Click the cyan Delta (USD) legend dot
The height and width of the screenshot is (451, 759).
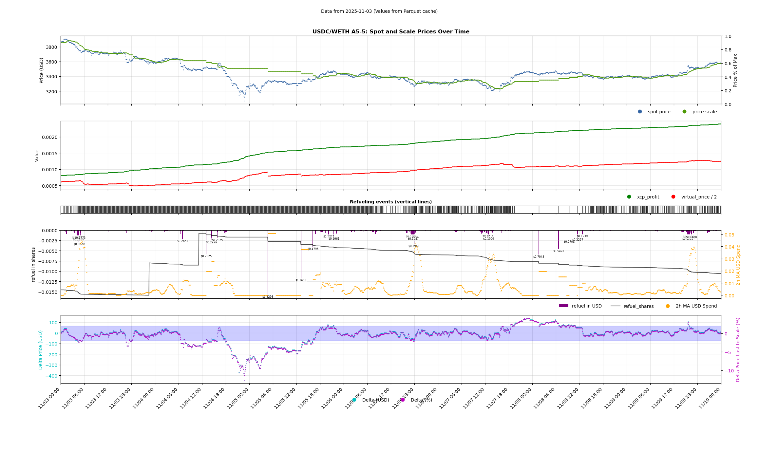354,400
